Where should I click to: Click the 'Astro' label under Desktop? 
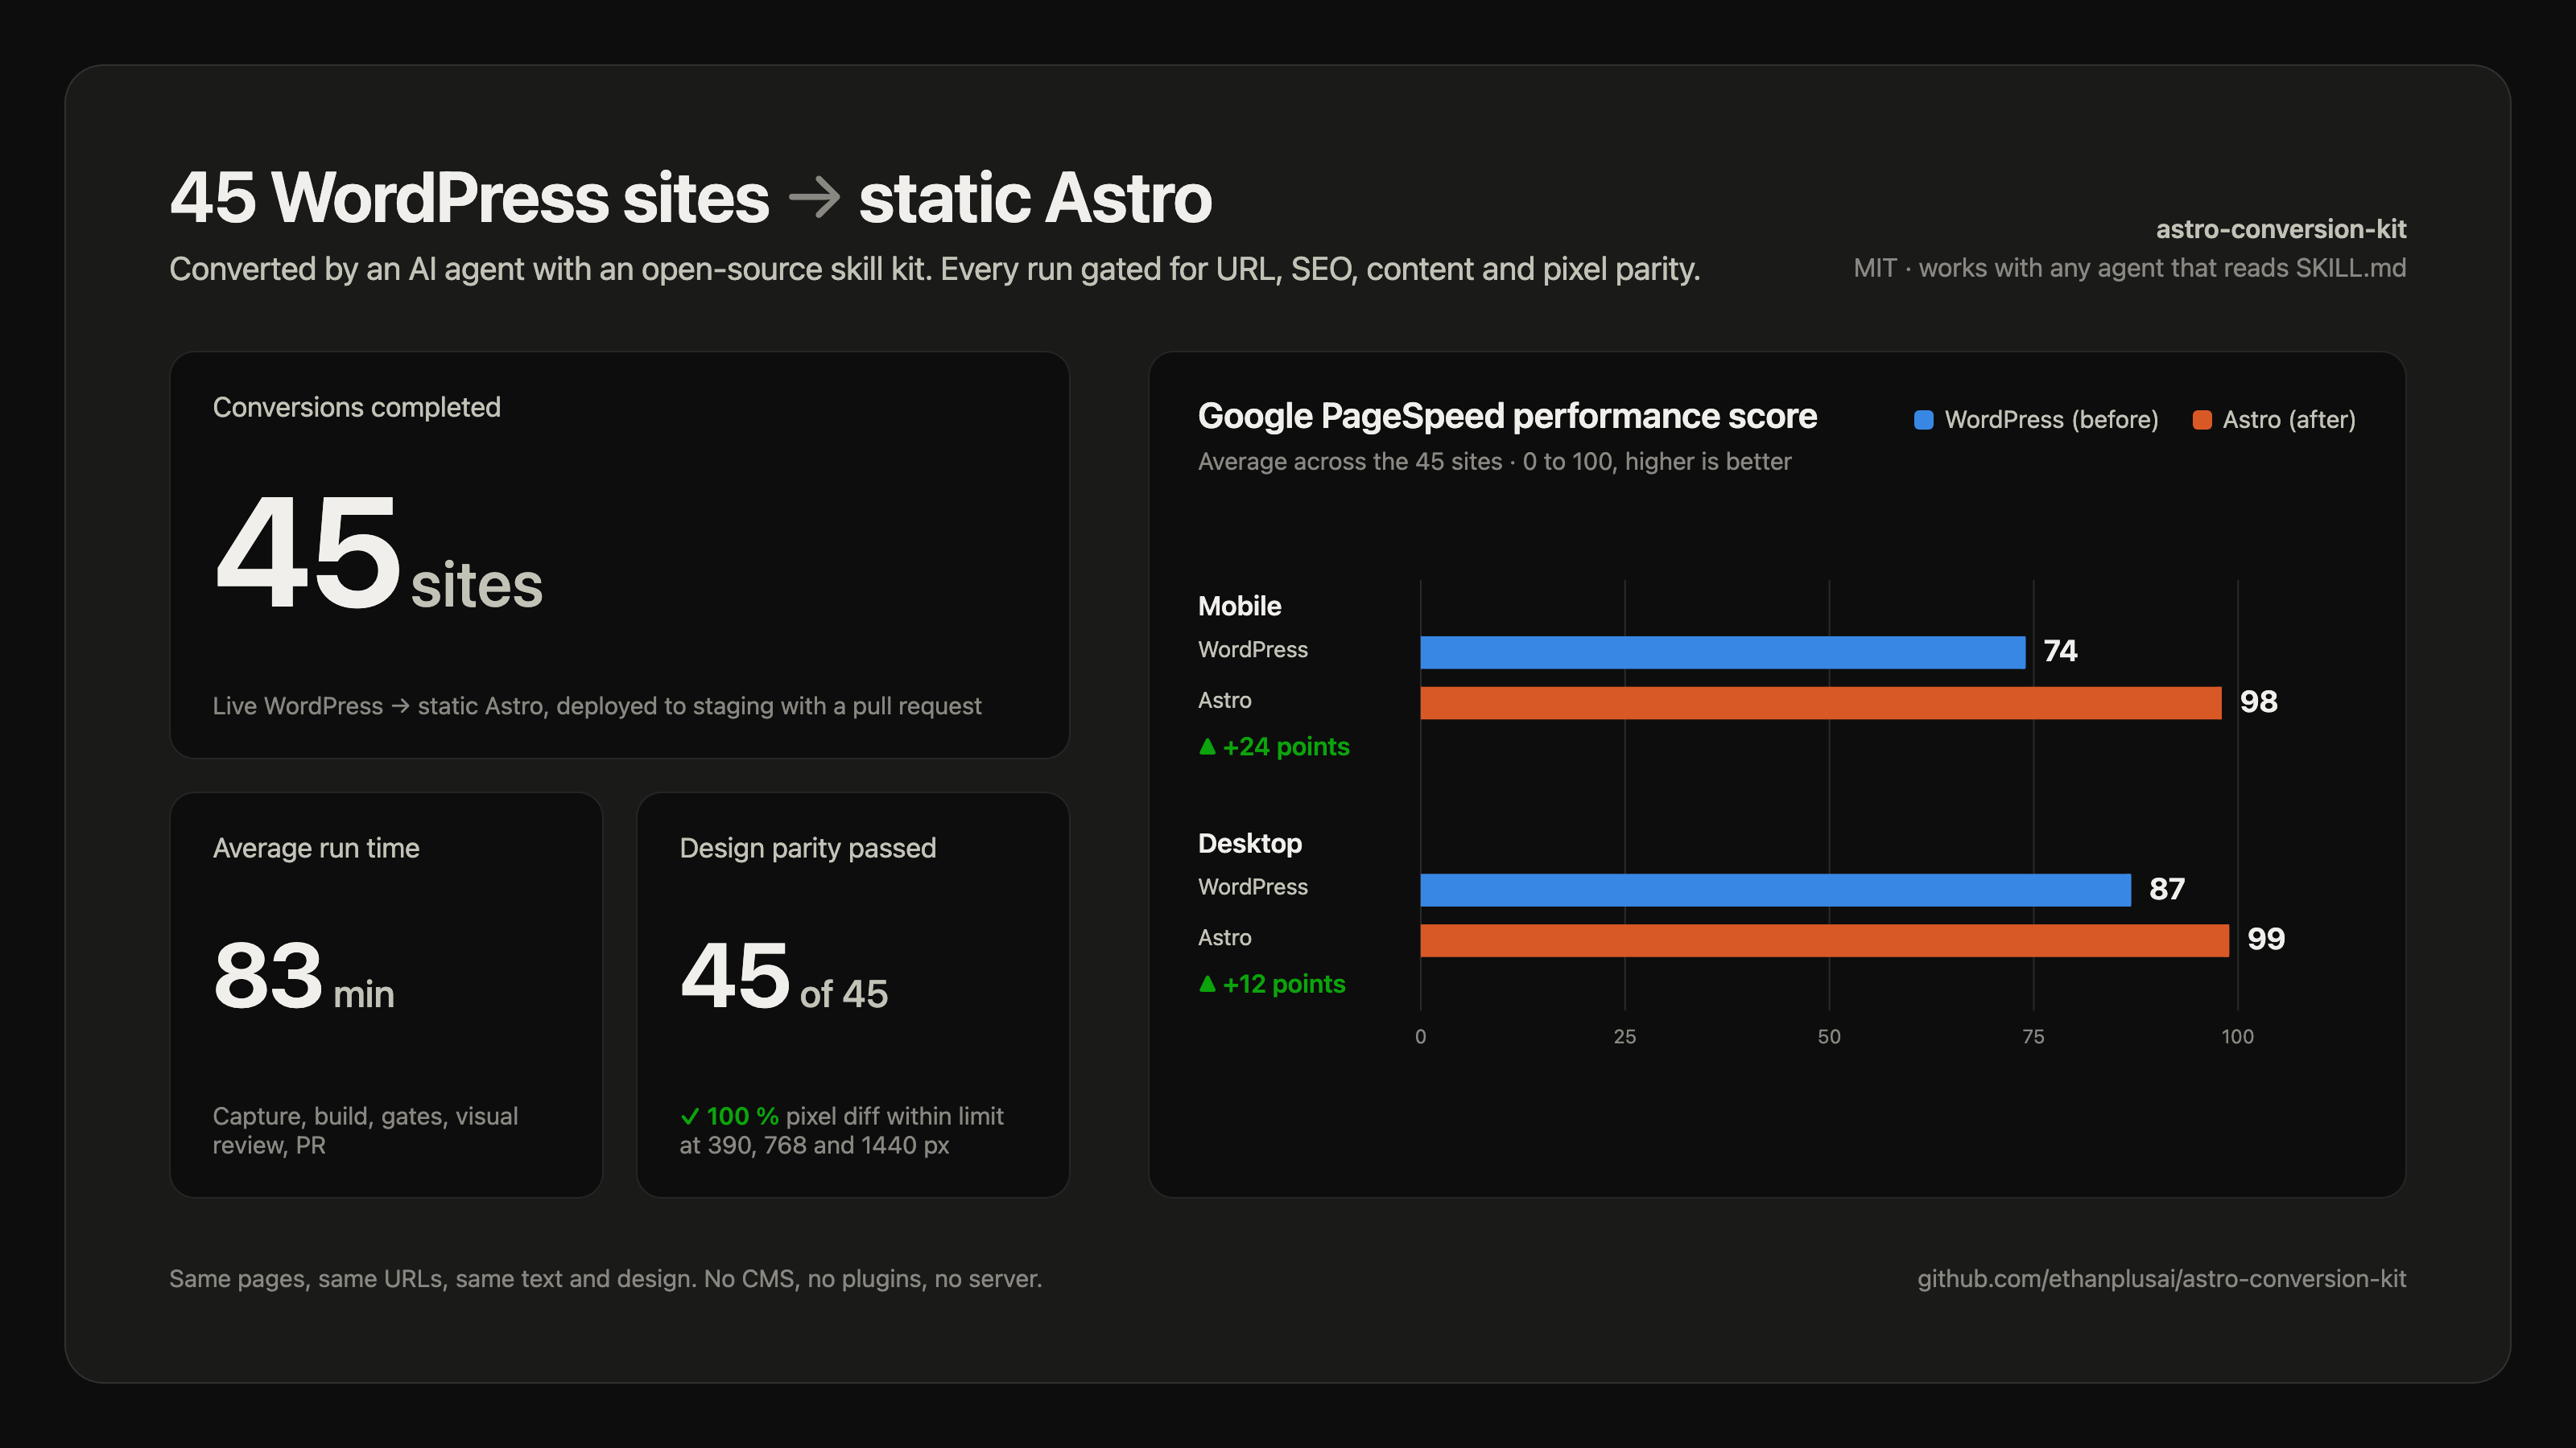1224,937
